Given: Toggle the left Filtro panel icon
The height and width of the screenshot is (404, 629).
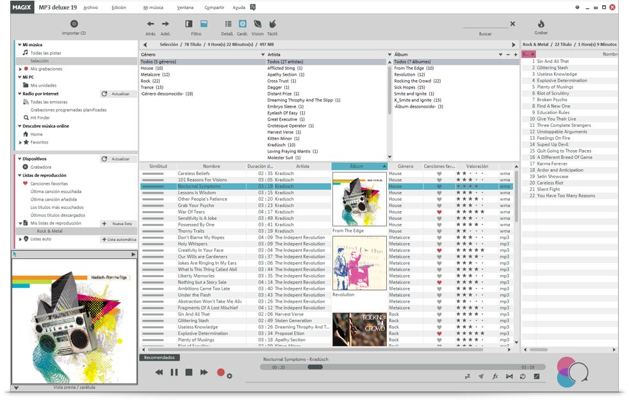Looking at the screenshot, I should [x=188, y=24].
